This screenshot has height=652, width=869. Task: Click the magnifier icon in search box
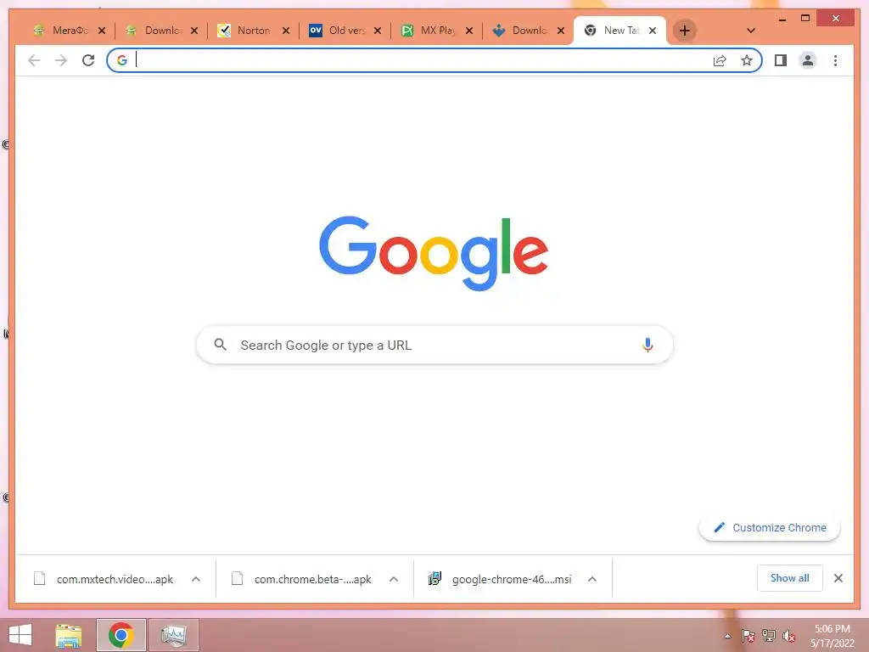pos(220,345)
